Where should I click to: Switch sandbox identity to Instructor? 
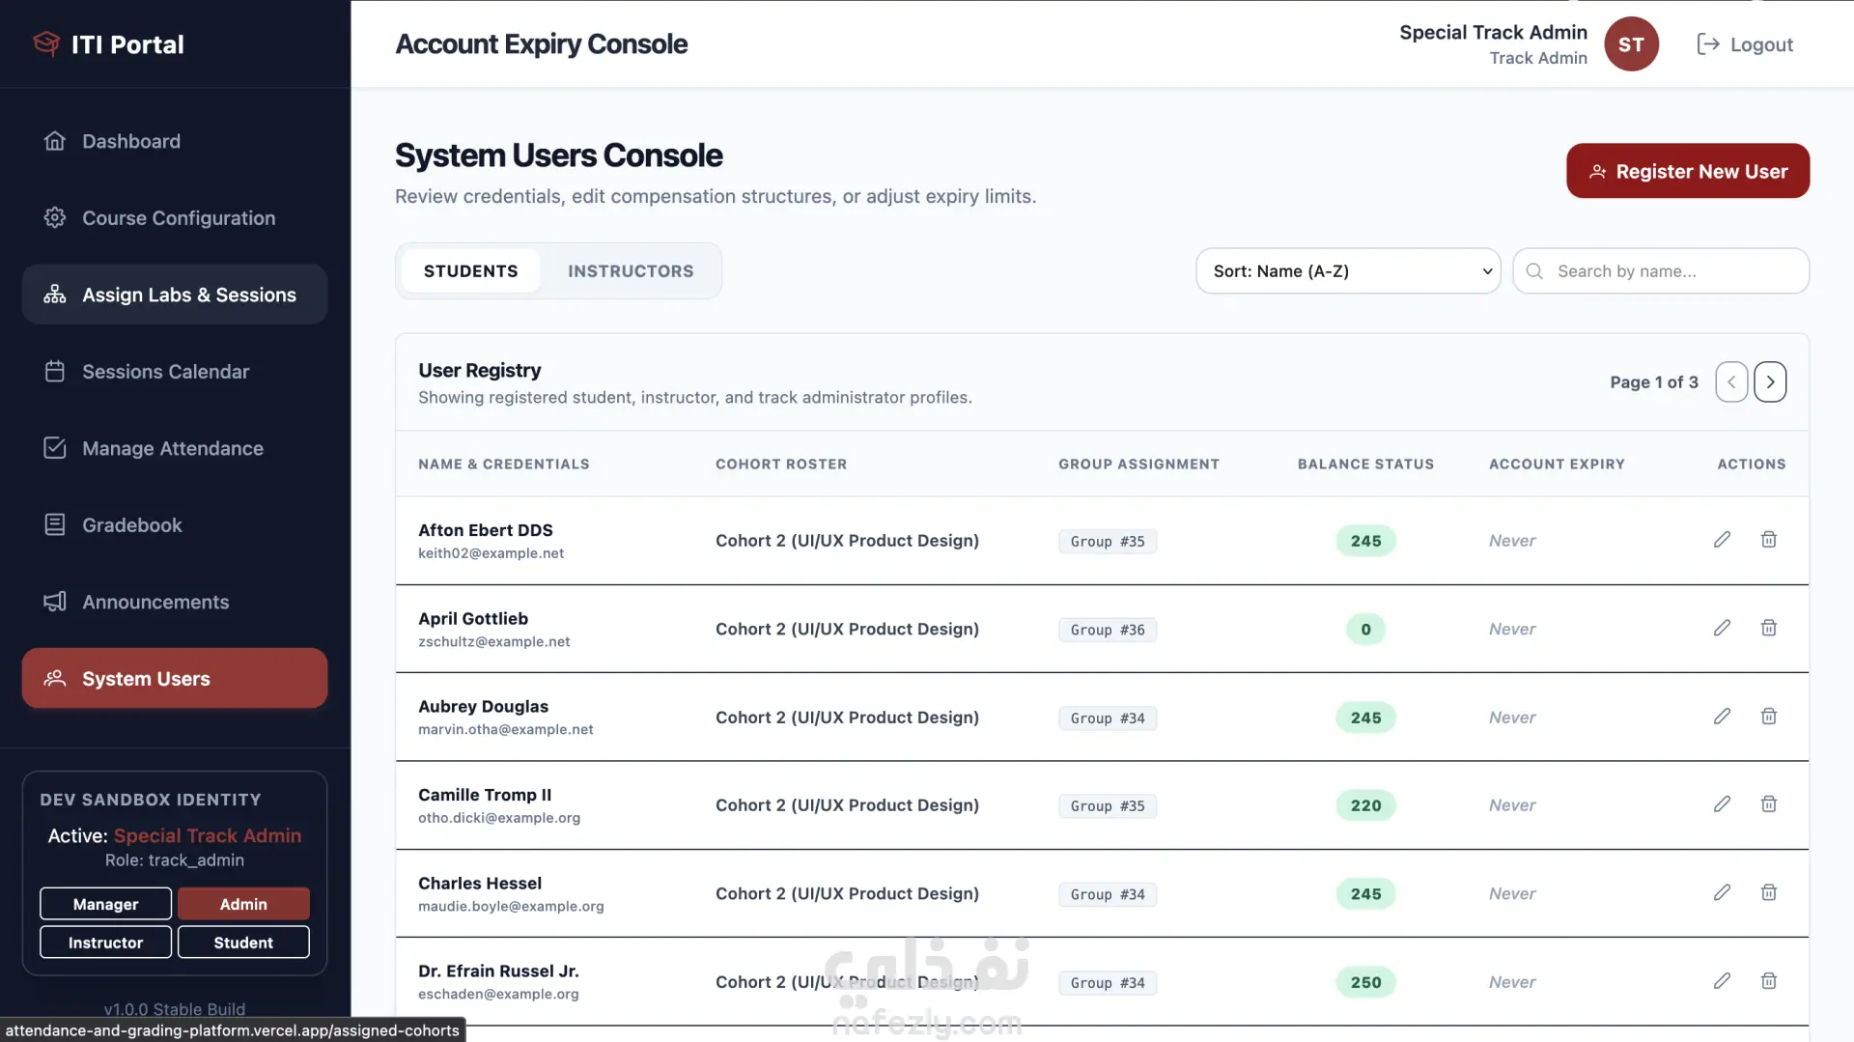pyautogui.click(x=105, y=943)
